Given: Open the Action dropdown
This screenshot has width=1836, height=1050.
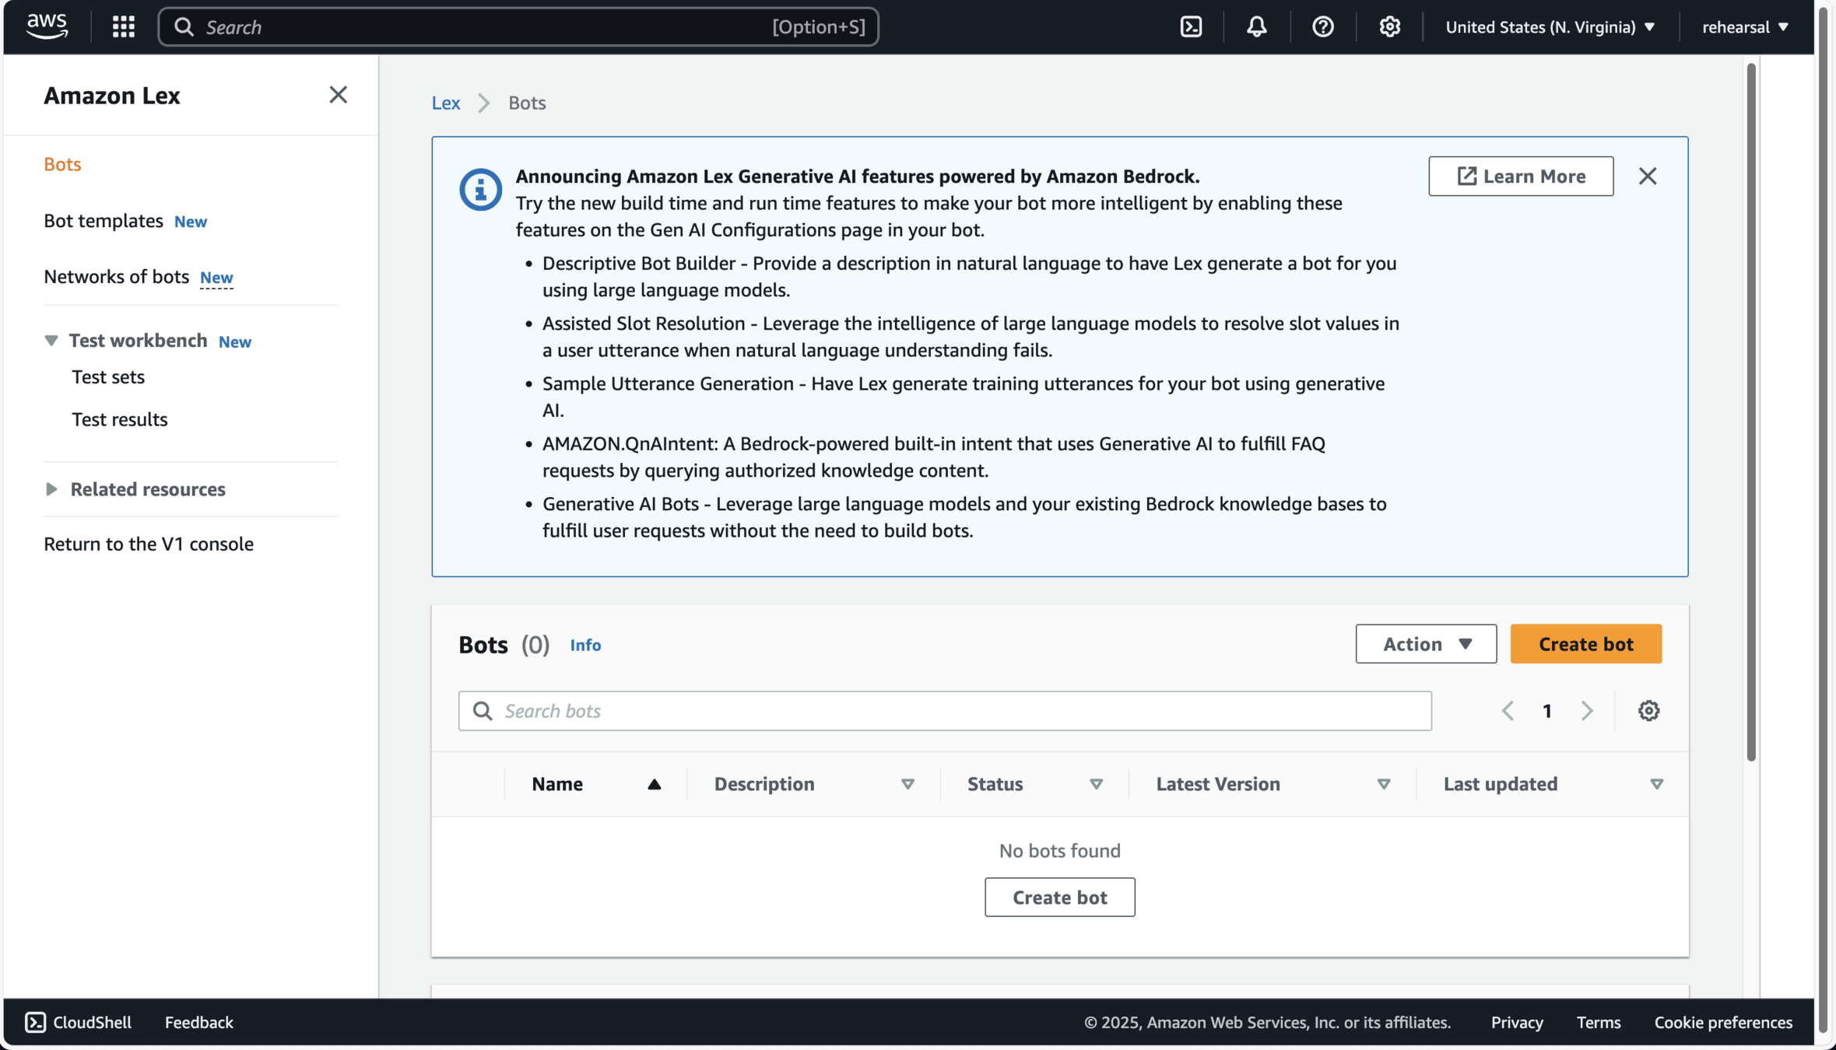Looking at the screenshot, I should [1425, 644].
